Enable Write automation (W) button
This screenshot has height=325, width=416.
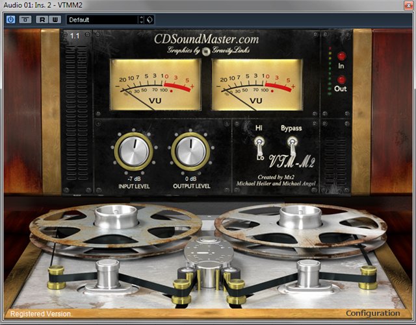[x=55, y=19]
